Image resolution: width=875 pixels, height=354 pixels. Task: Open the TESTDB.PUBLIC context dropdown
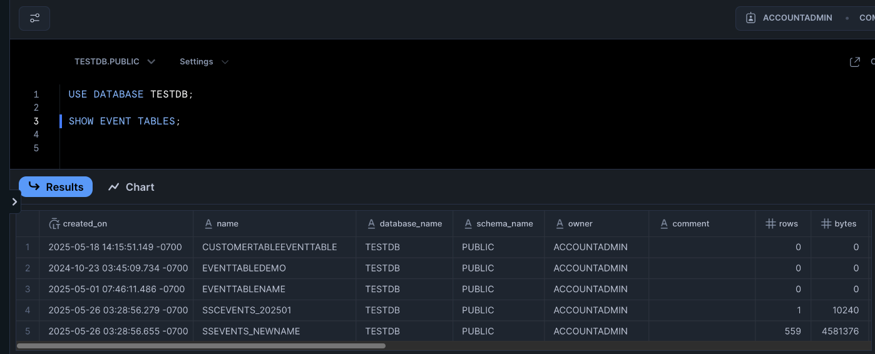pos(115,61)
